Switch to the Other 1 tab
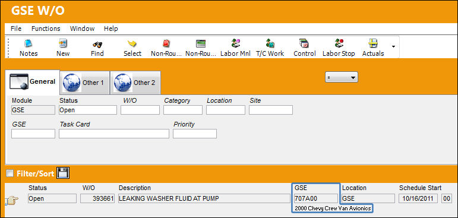Screen dimensions: 458x218 click(x=85, y=83)
